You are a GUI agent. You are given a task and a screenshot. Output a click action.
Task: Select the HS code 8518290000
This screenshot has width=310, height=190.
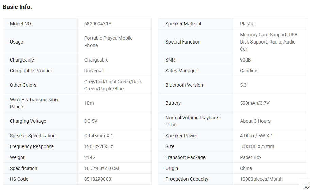pyautogui.click(x=98, y=179)
